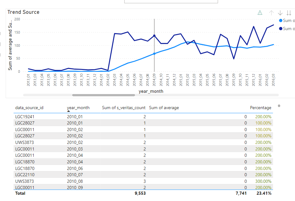Click the Trend Source chart title

(24, 12)
